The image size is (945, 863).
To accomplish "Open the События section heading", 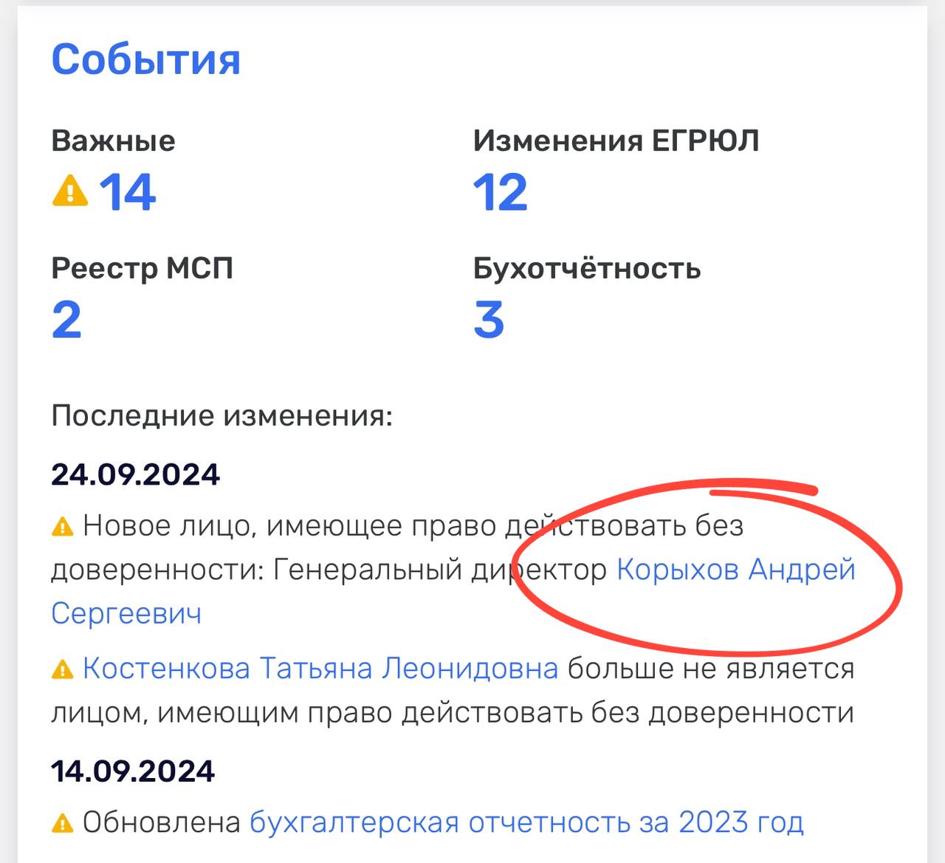I will click(x=145, y=59).
